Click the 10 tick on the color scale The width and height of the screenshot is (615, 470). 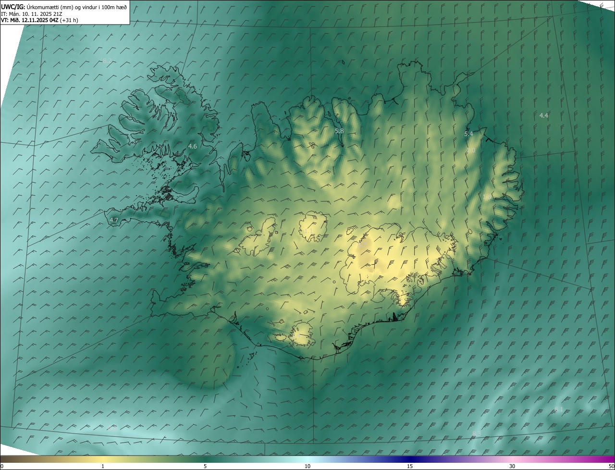[x=307, y=466]
